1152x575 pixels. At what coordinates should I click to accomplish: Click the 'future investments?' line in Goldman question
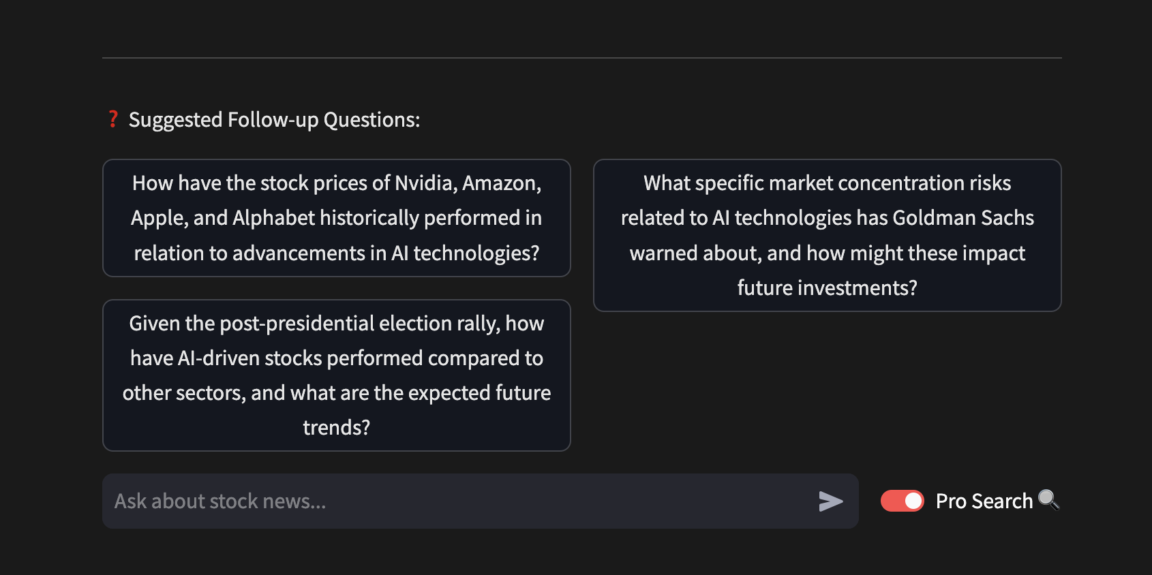pyautogui.click(x=827, y=288)
